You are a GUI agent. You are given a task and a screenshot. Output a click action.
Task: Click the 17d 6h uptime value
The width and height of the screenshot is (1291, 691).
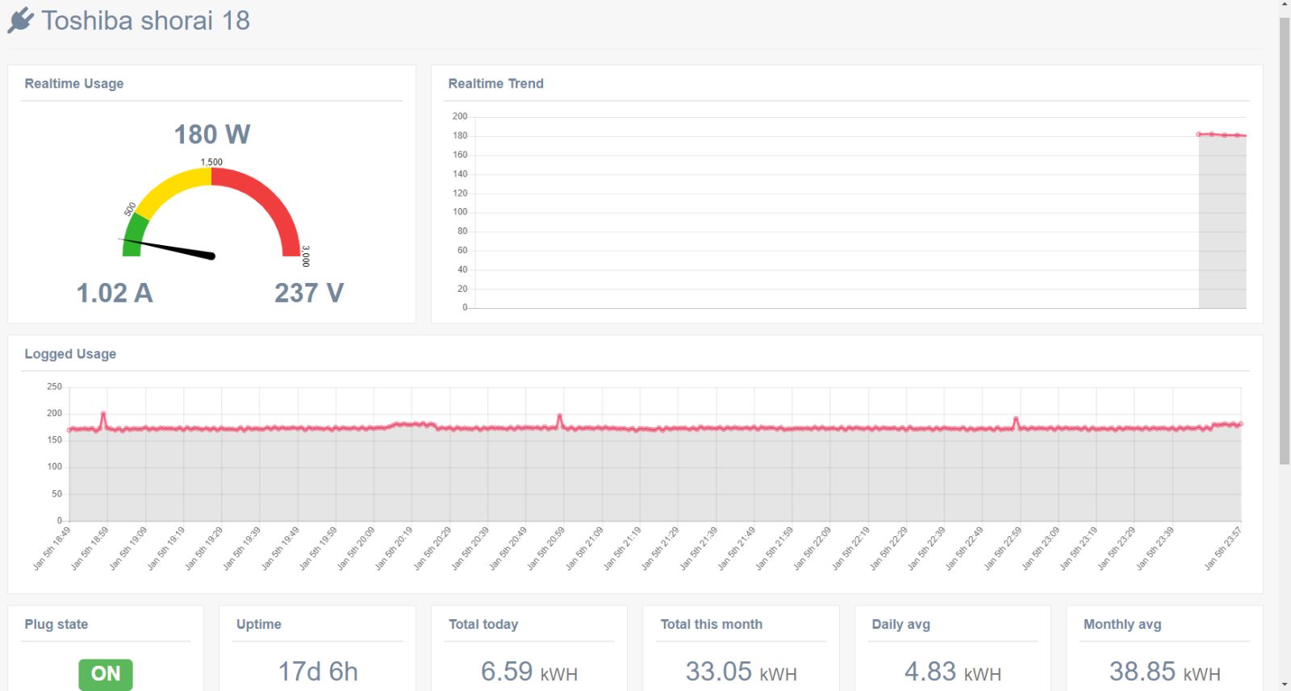pyautogui.click(x=318, y=672)
